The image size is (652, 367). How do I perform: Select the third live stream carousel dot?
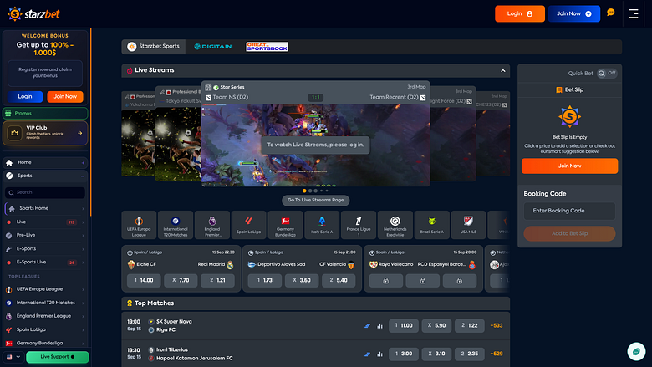tap(316, 191)
